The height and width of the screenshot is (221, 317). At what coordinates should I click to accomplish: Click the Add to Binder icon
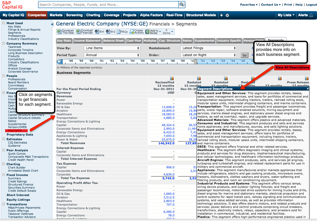coord(147,32)
